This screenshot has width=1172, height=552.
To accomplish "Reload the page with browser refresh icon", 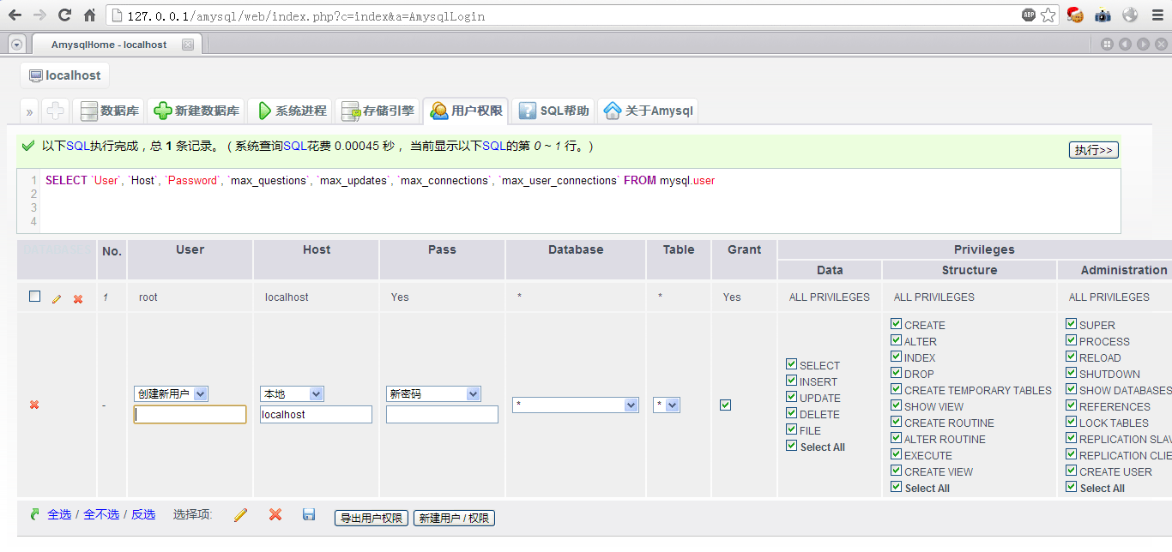I will pos(64,15).
